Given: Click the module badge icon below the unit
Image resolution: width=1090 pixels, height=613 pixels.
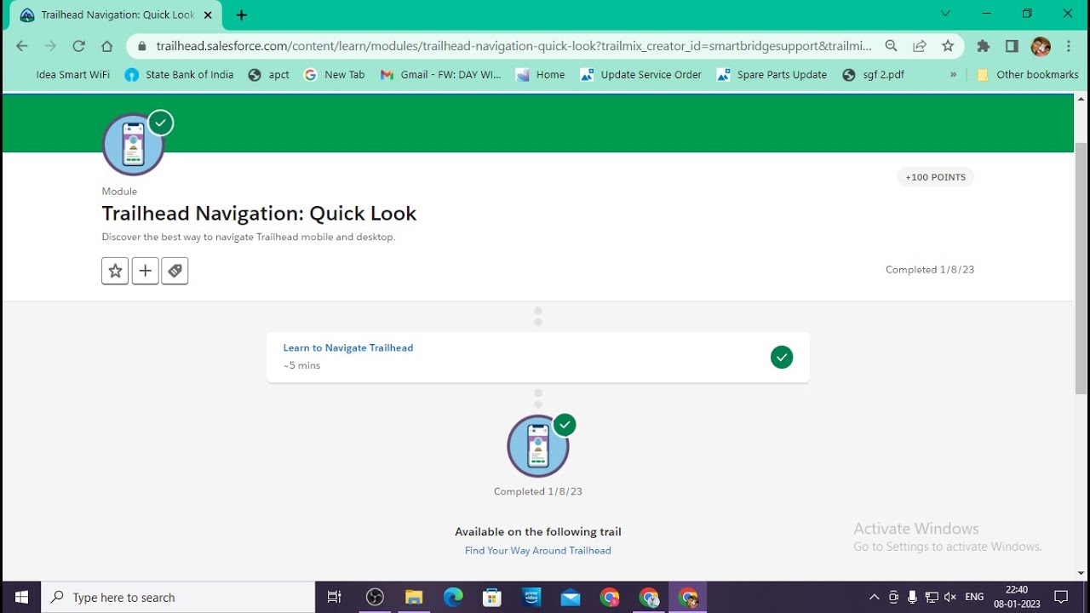Looking at the screenshot, I should click(538, 446).
